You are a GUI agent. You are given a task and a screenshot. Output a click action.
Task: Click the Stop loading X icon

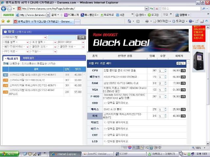point(157,9)
